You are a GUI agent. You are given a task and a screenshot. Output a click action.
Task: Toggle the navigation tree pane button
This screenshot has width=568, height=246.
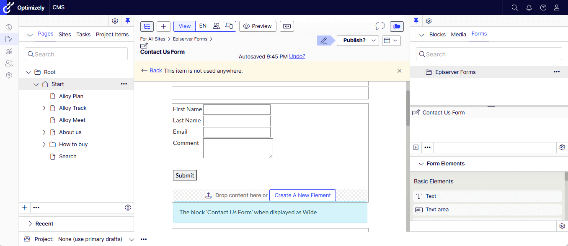tap(147, 26)
